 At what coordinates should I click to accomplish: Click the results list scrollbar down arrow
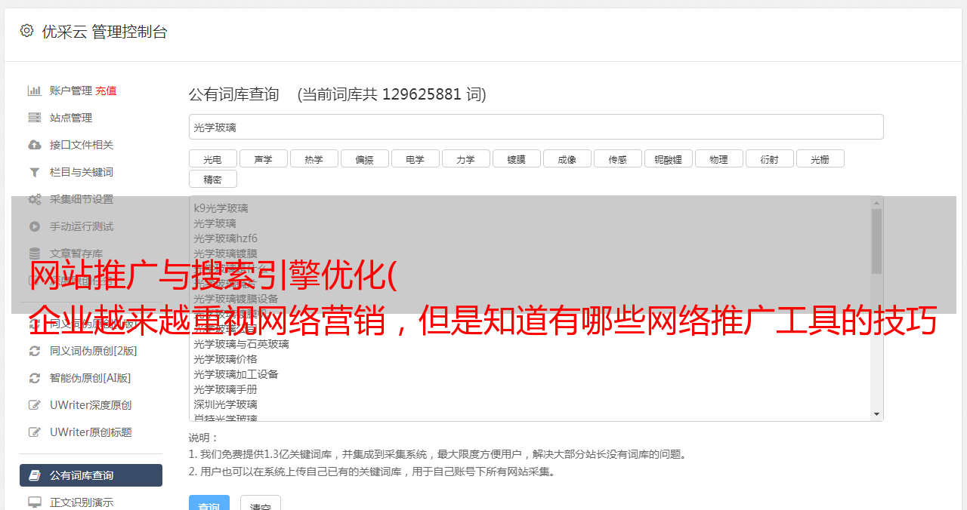876,414
